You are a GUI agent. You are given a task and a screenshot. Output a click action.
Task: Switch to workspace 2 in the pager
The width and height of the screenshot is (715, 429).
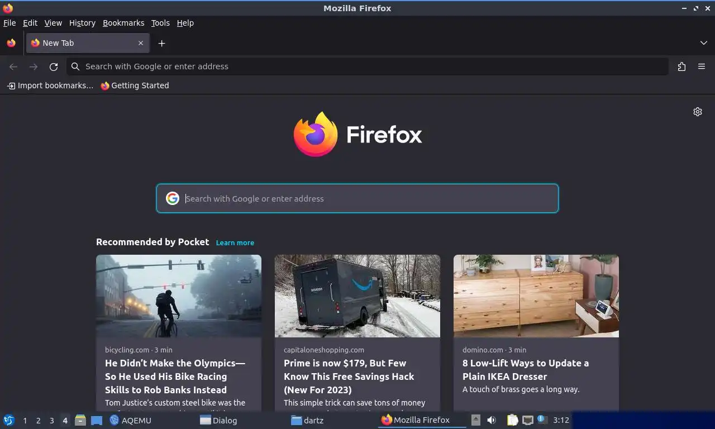tap(39, 421)
